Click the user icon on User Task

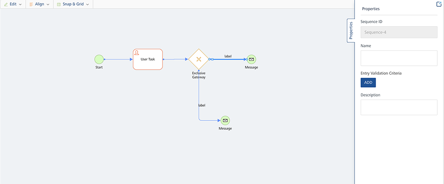(x=137, y=53)
